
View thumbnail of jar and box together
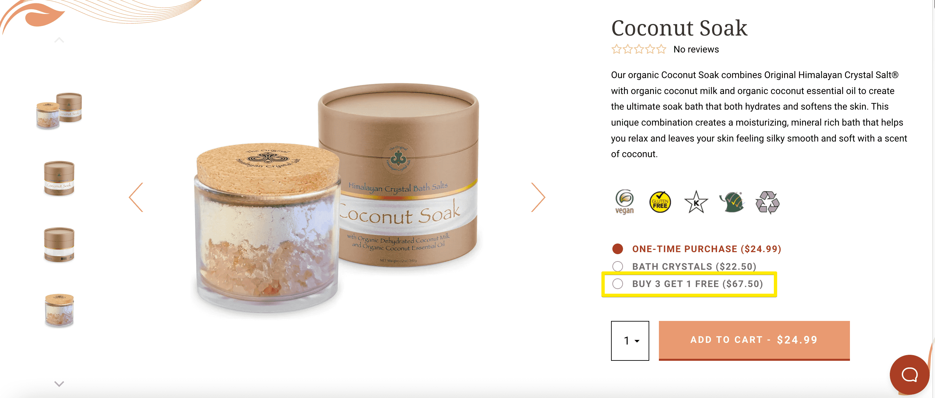pos(59,111)
